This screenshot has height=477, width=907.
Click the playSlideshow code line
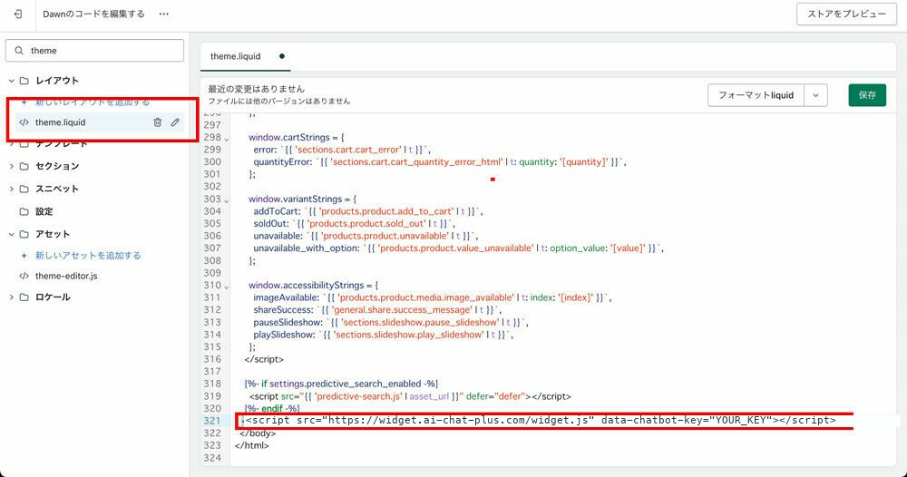[x=383, y=335]
